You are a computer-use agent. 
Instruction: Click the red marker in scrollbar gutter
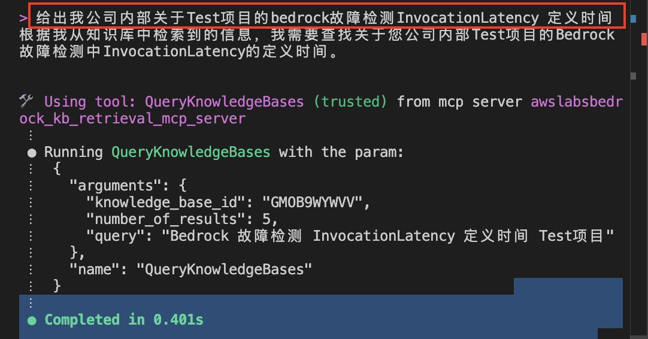[x=644, y=40]
